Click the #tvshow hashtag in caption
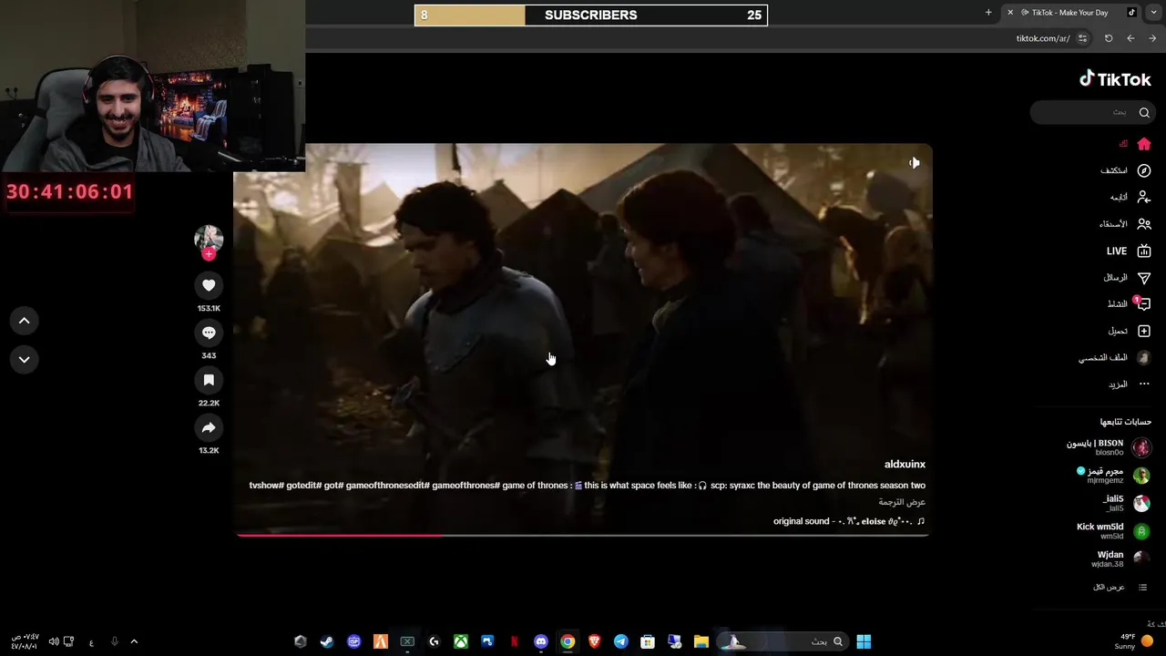 click(266, 486)
